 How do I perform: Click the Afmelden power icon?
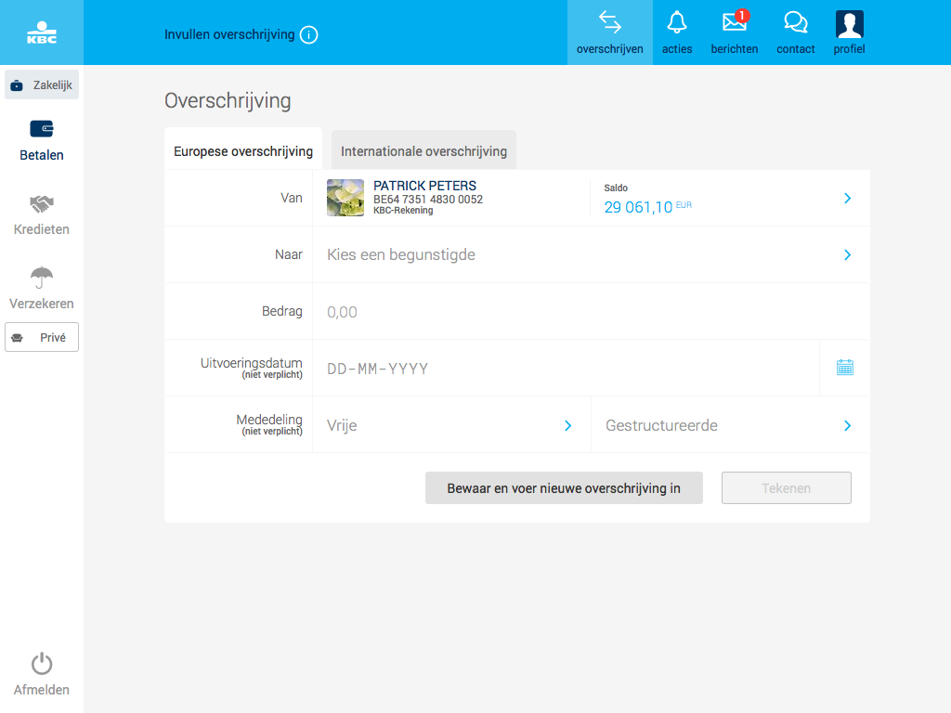pyautogui.click(x=42, y=664)
